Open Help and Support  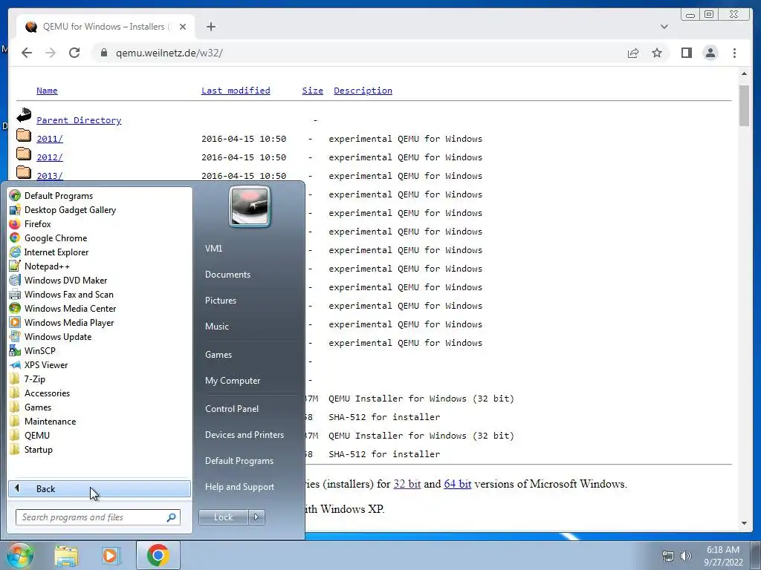pyautogui.click(x=239, y=487)
